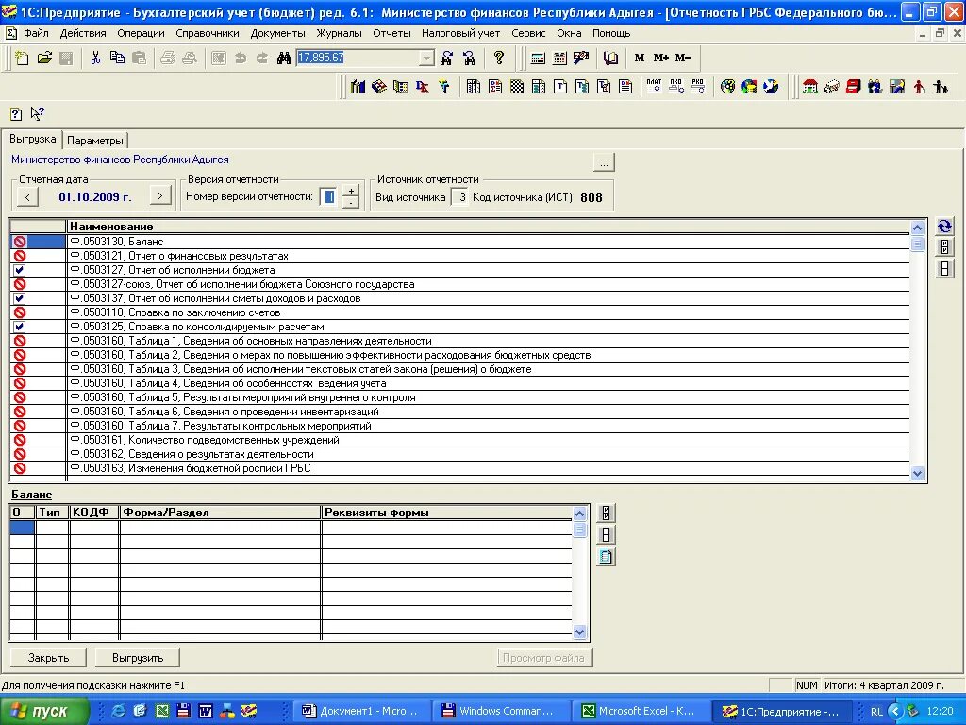Click the Выгрузить button
The image size is (966, 725).
138,658
